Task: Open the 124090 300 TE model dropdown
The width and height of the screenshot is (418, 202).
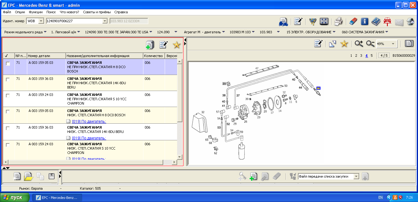Action: coord(119,32)
